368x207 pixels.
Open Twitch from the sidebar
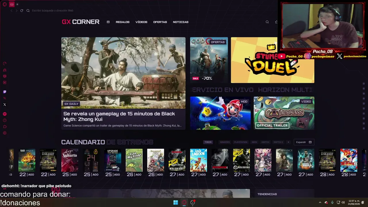pos(5,92)
